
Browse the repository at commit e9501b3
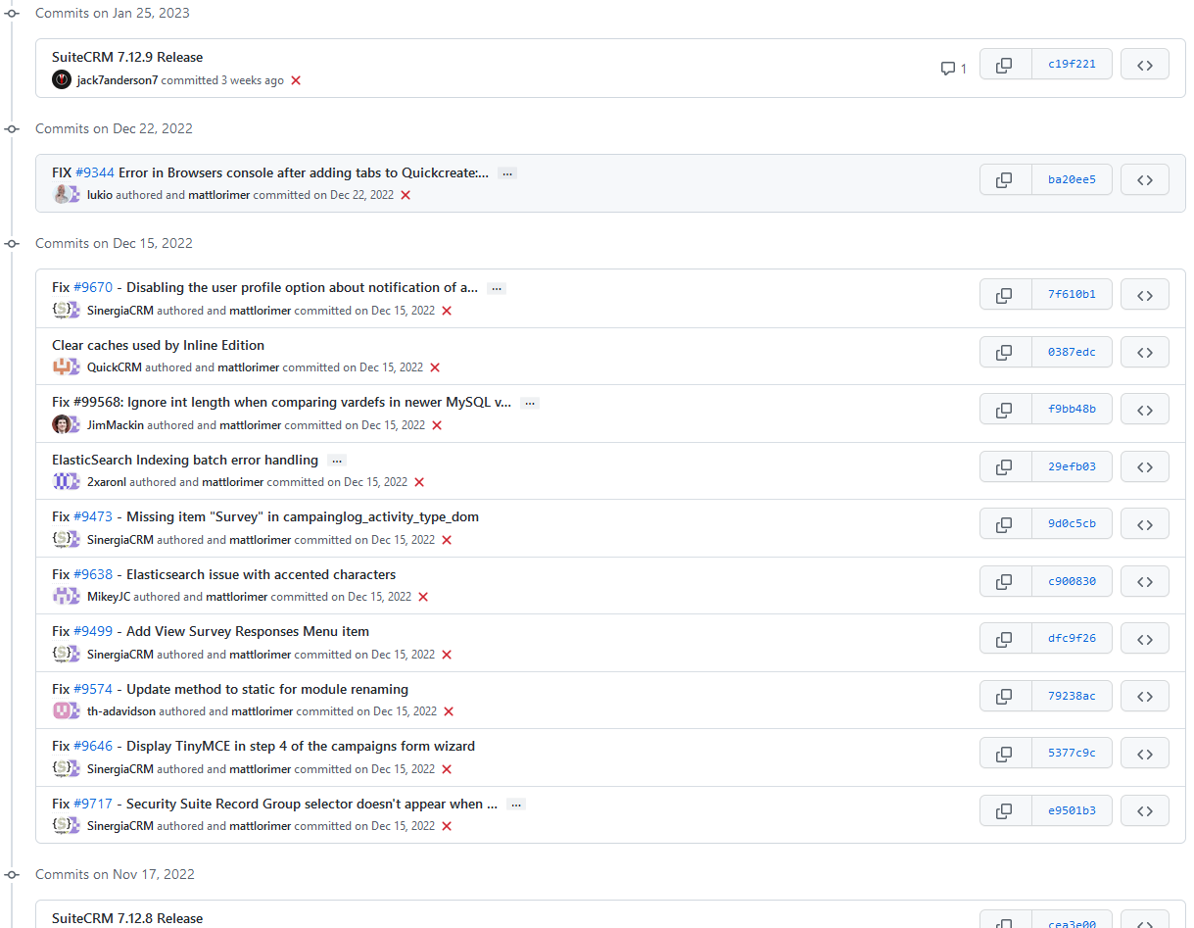(x=1145, y=811)
